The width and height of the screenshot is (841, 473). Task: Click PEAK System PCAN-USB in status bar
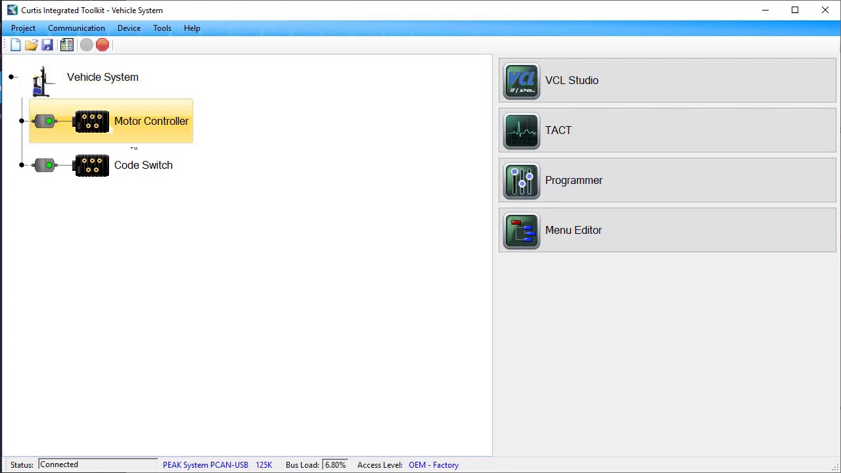pyautogui.click(x=206, y=465)
